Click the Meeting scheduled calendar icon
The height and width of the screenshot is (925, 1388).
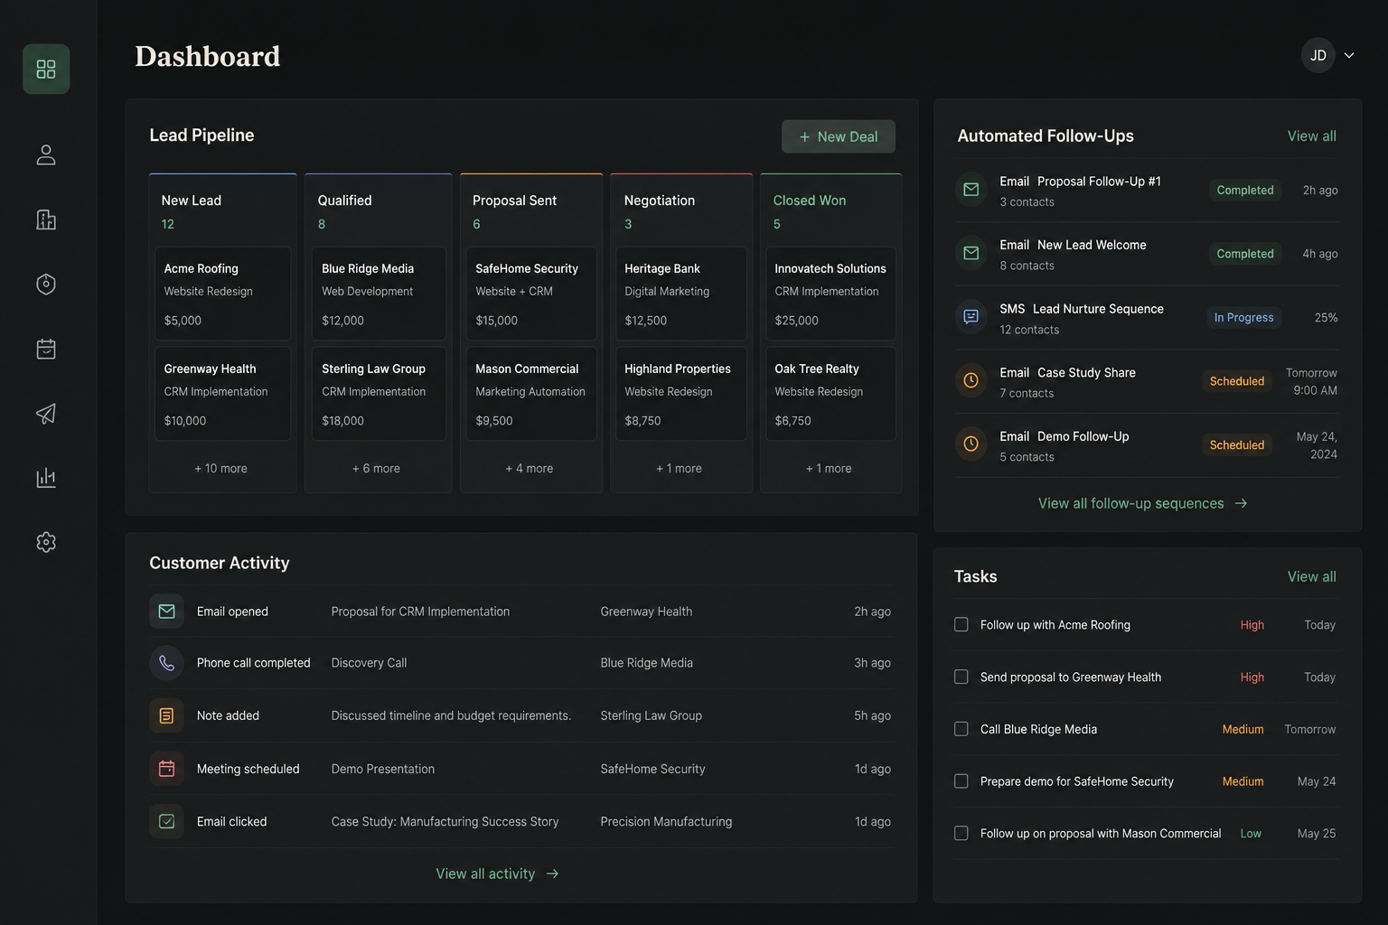(166, 769)
